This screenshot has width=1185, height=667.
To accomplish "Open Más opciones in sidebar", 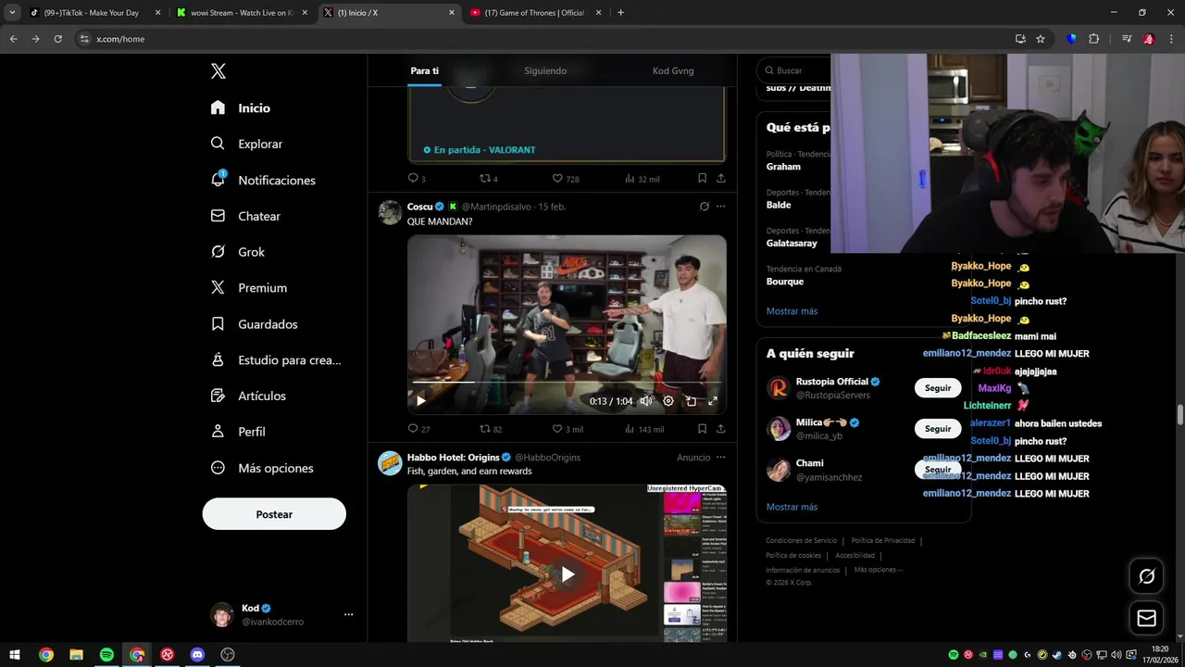I will [x=262, y=468].
